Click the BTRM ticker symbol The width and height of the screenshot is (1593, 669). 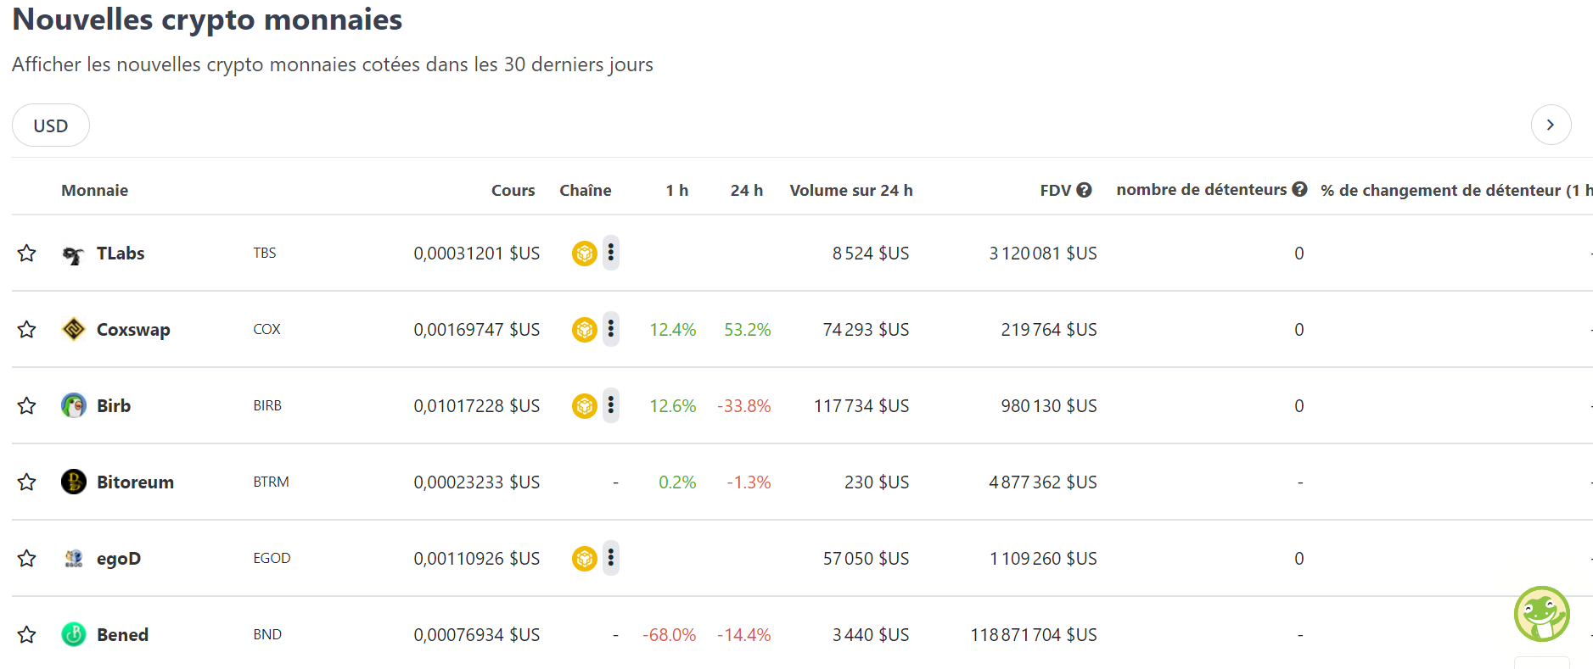[271, 482]
